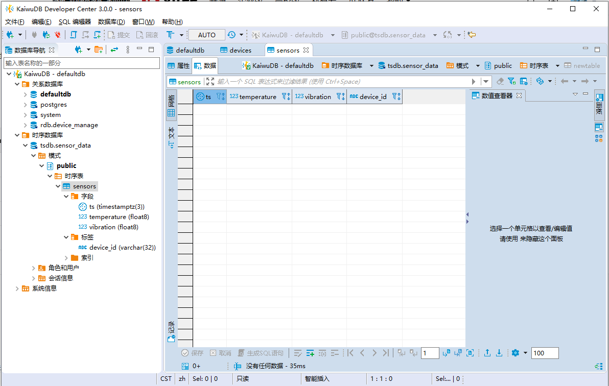
Task: Switch to the 文本 text view mode
Action: 171,137
